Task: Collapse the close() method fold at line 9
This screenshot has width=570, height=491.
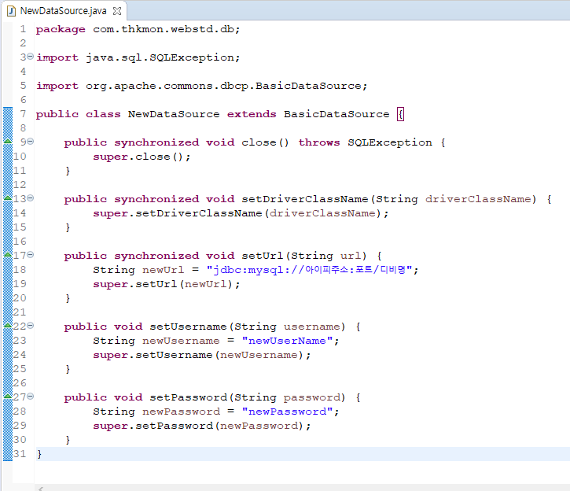Action: (x=30, y=142)
